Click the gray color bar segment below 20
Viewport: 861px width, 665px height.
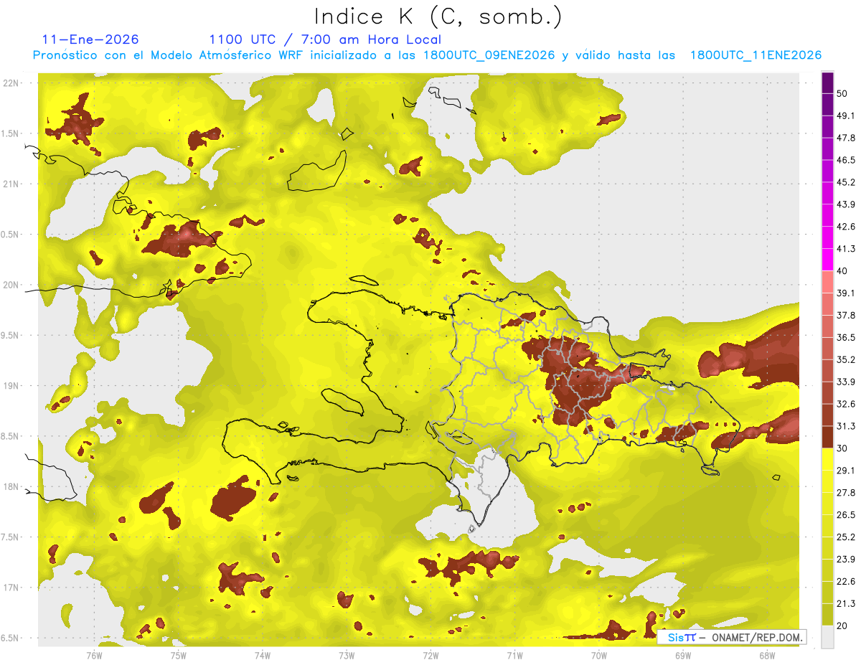click(x=827, y=637)
